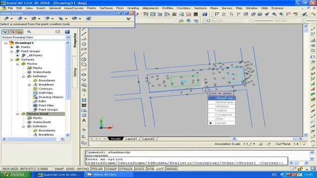317x178 pixels.
Task: Select the Arc draw tool
Action: [x=84, y=54]
